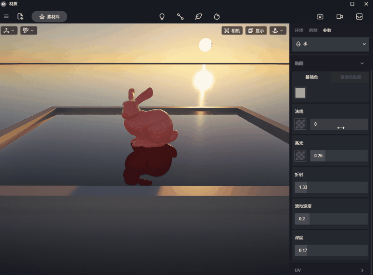
Task: Click the sun disc in the sky
Action: tap(205, 45)
